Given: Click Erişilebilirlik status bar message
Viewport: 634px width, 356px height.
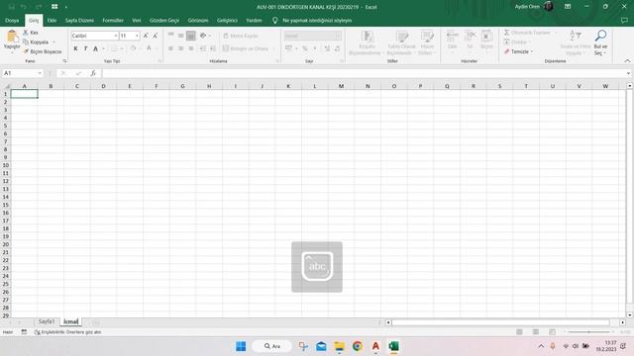Looking at the screenshot, I should click(x=67, y=332).
